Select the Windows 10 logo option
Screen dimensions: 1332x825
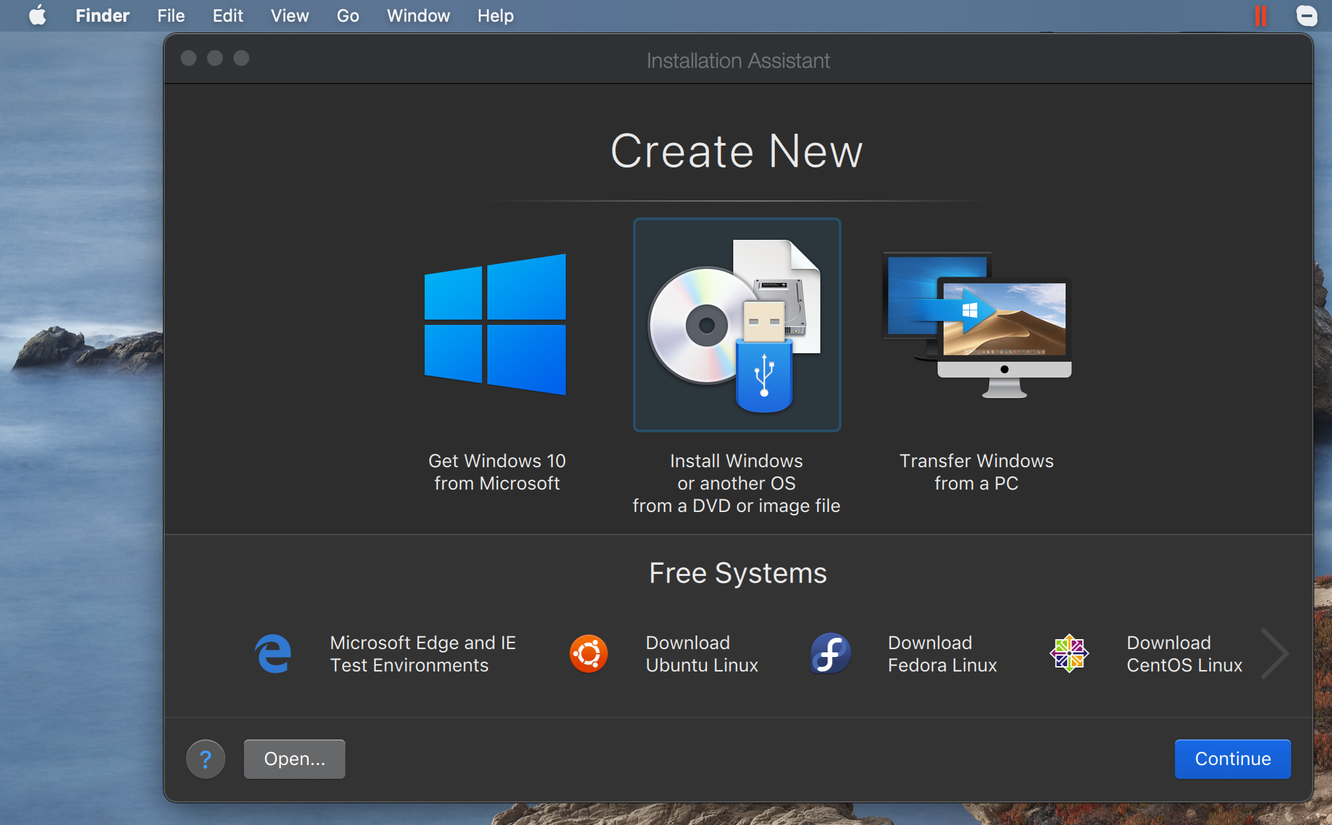coord(495,324)
